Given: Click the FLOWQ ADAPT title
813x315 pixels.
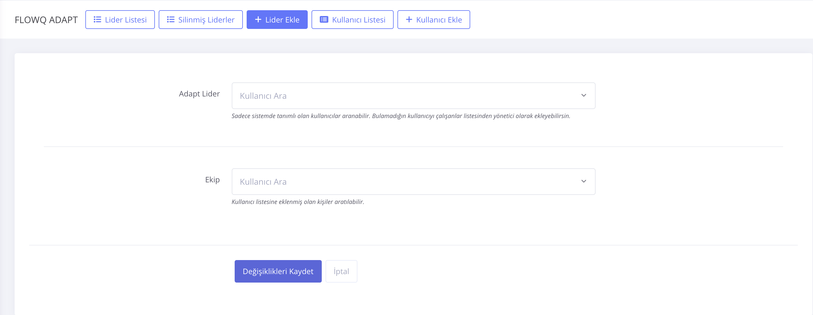Looking at the screenshot, I should pyautogui.click(x=46, y=20).
